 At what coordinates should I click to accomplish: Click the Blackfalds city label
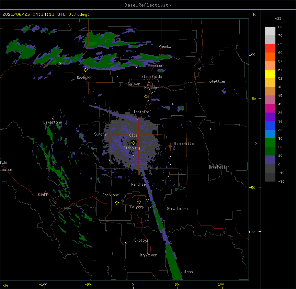[x=151, y=77]
